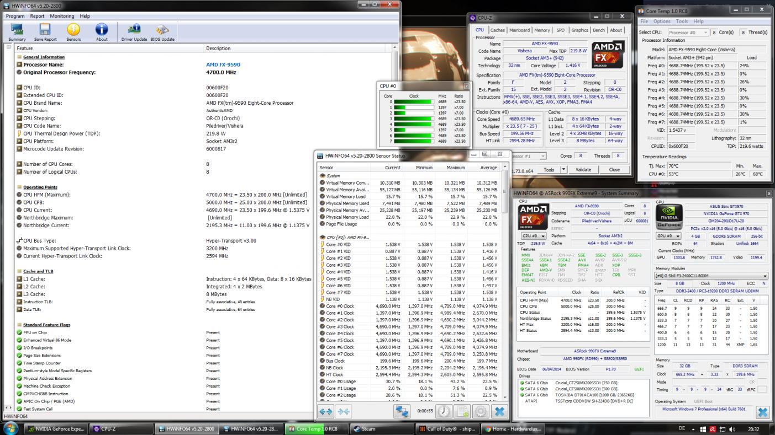Open the Sensors toolbar icon
Image resolution: width=775 pixels, height=435 pixels.
[x=73, y=32]
